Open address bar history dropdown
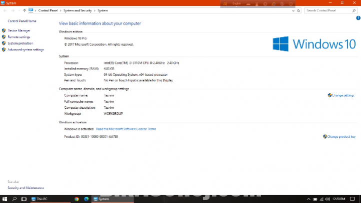 (x=293, y=10)
